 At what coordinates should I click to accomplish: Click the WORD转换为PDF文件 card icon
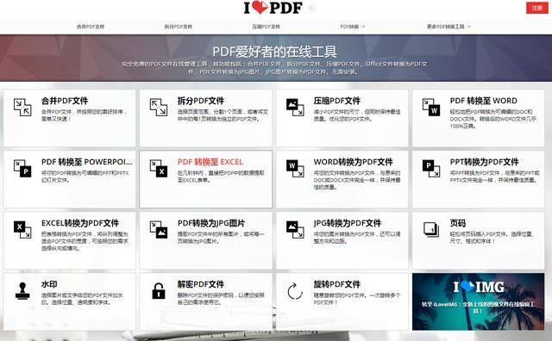tap(295, 168)
